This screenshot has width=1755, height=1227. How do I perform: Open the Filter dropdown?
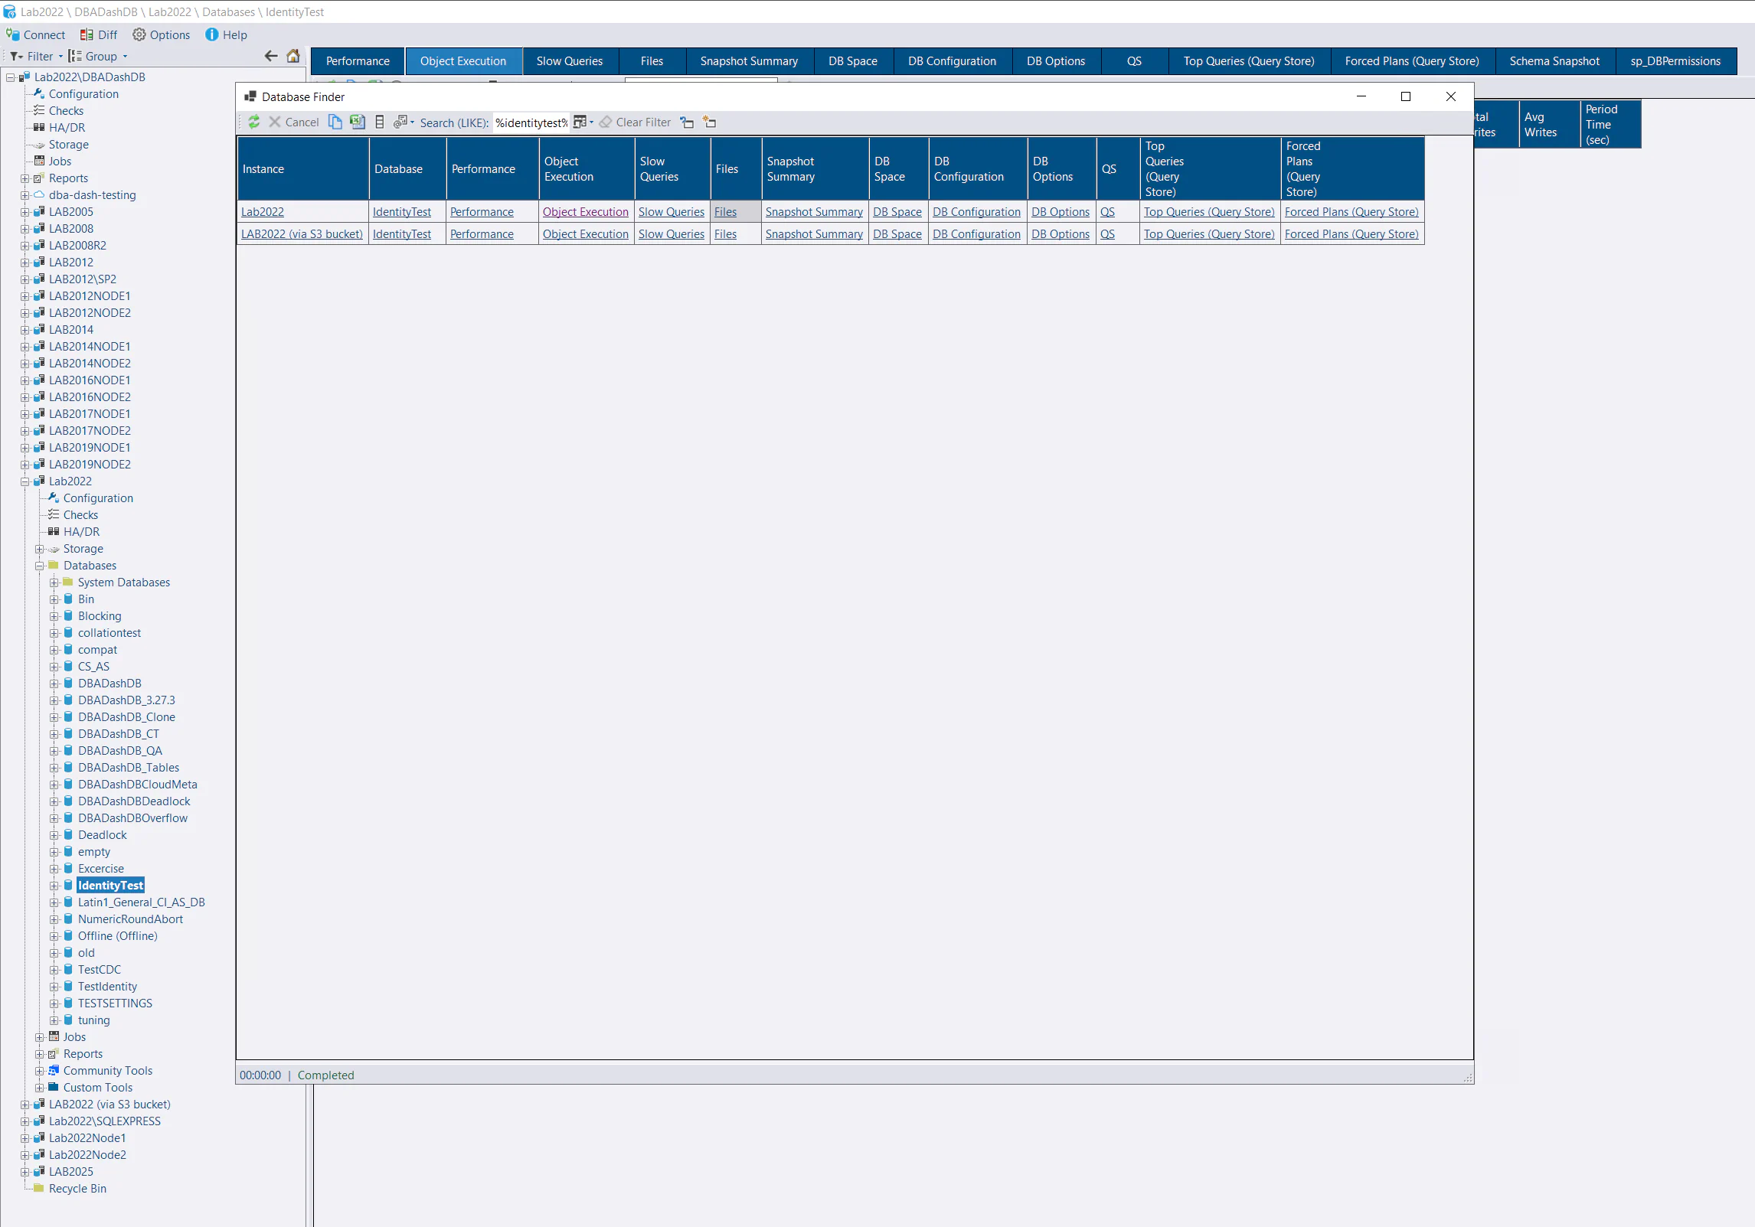[34, 56]
